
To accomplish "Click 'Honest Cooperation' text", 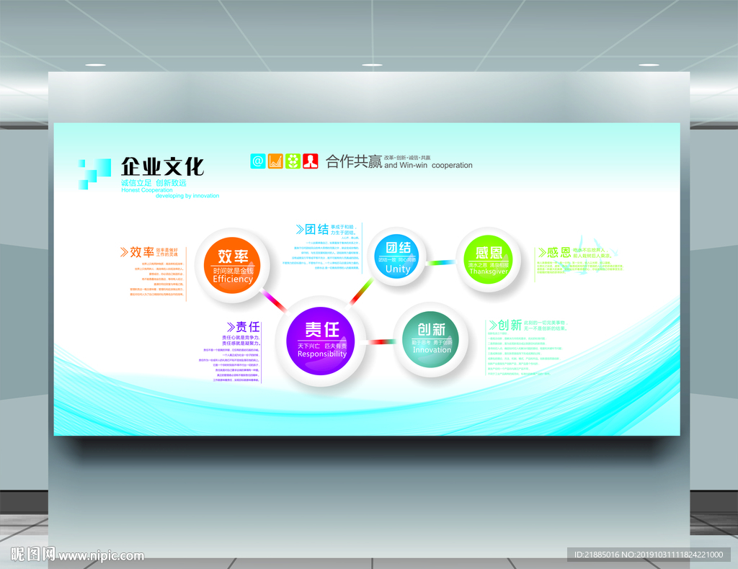I will [147, 190].
